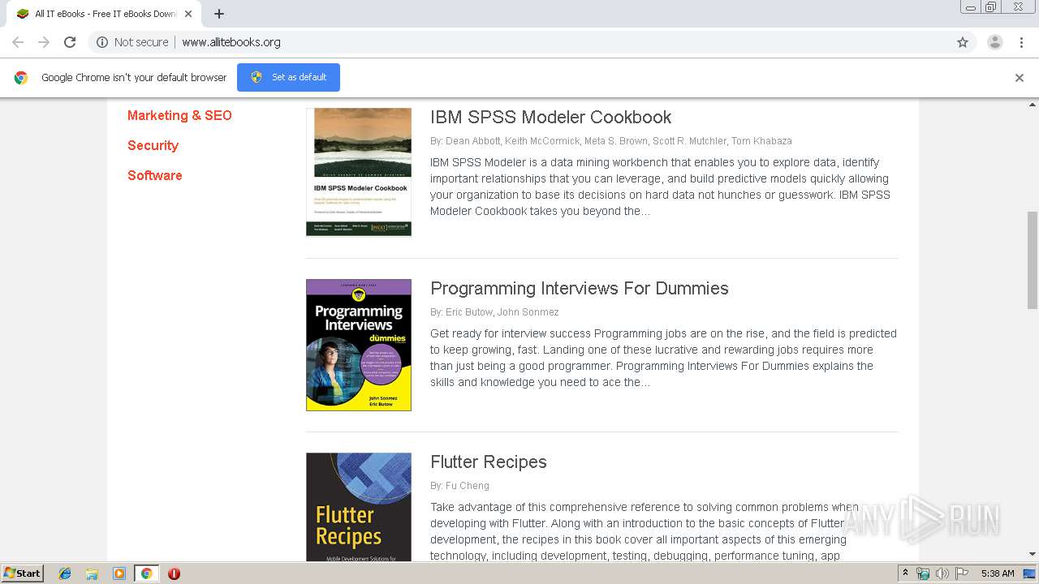Open Action Center flag tray icon
The height and width of the screenshot is (584, 1039).
(x=962, y=573)
